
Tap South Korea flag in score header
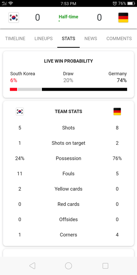(14, 18)
